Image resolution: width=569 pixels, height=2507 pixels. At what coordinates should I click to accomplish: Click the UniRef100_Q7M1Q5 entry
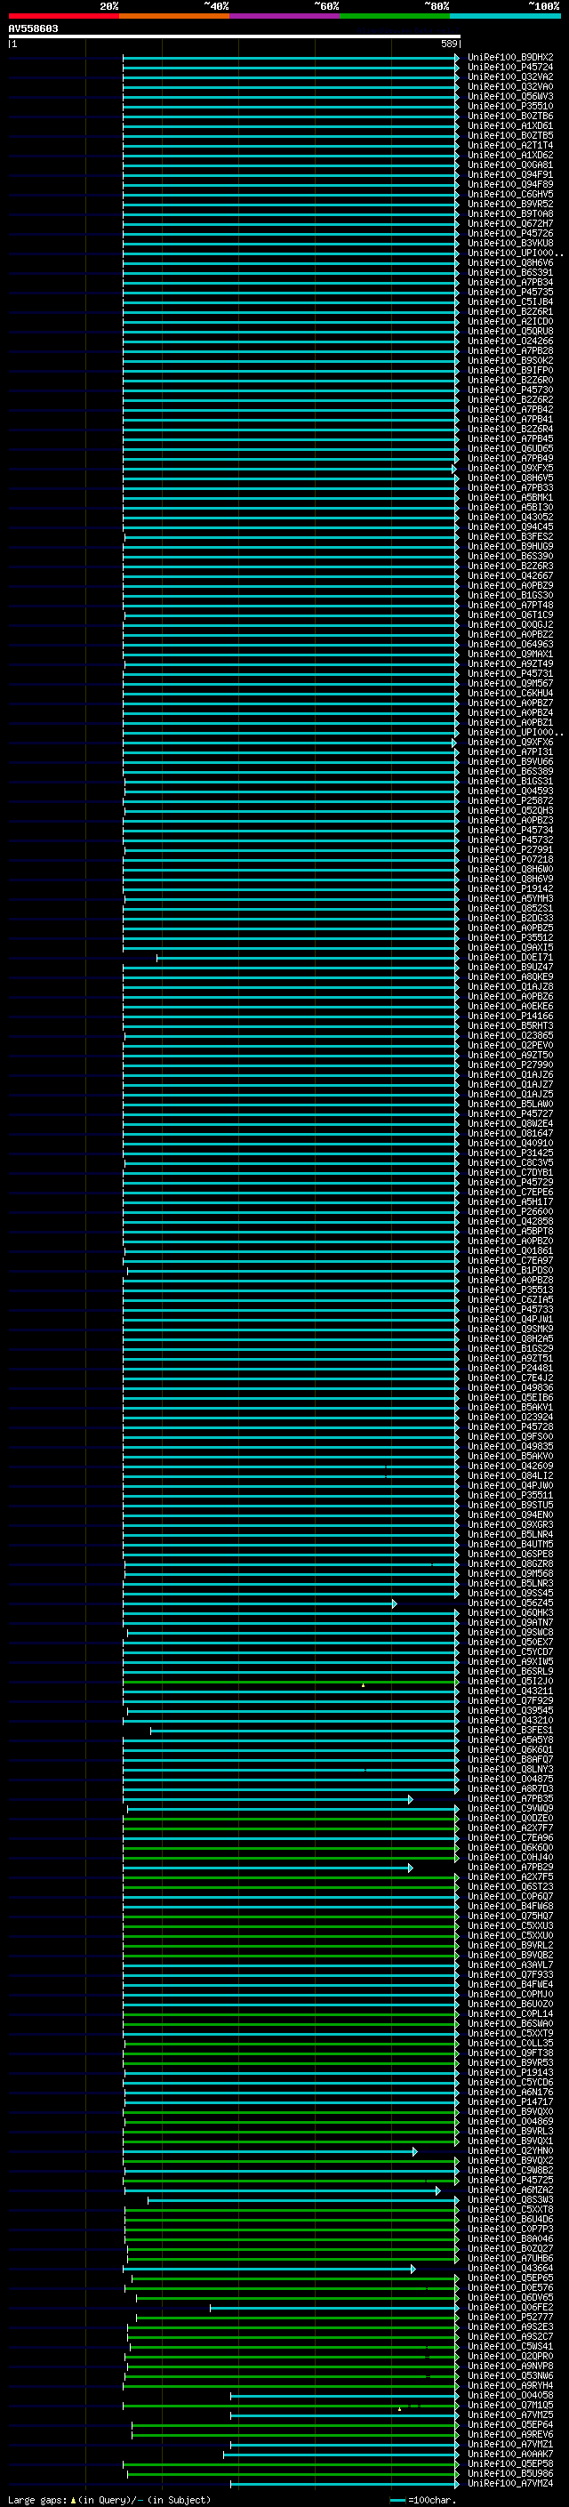[x=510, y=2405]
